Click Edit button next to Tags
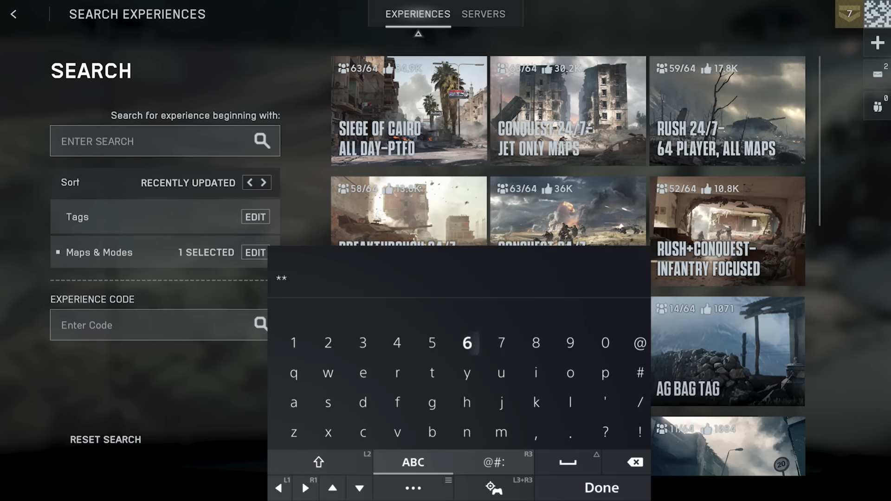891x501 pixels. point(255,217)
